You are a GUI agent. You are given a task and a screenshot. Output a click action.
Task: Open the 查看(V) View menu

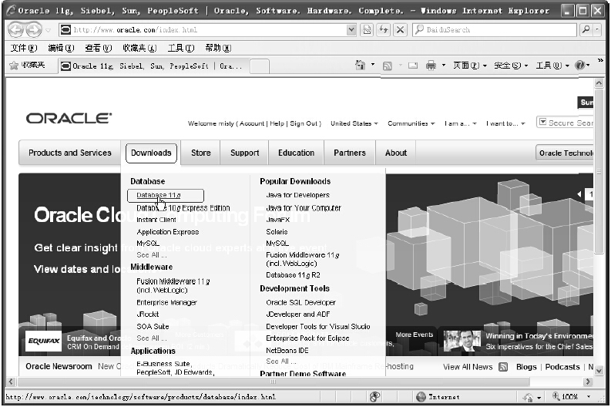pos(98,48)
